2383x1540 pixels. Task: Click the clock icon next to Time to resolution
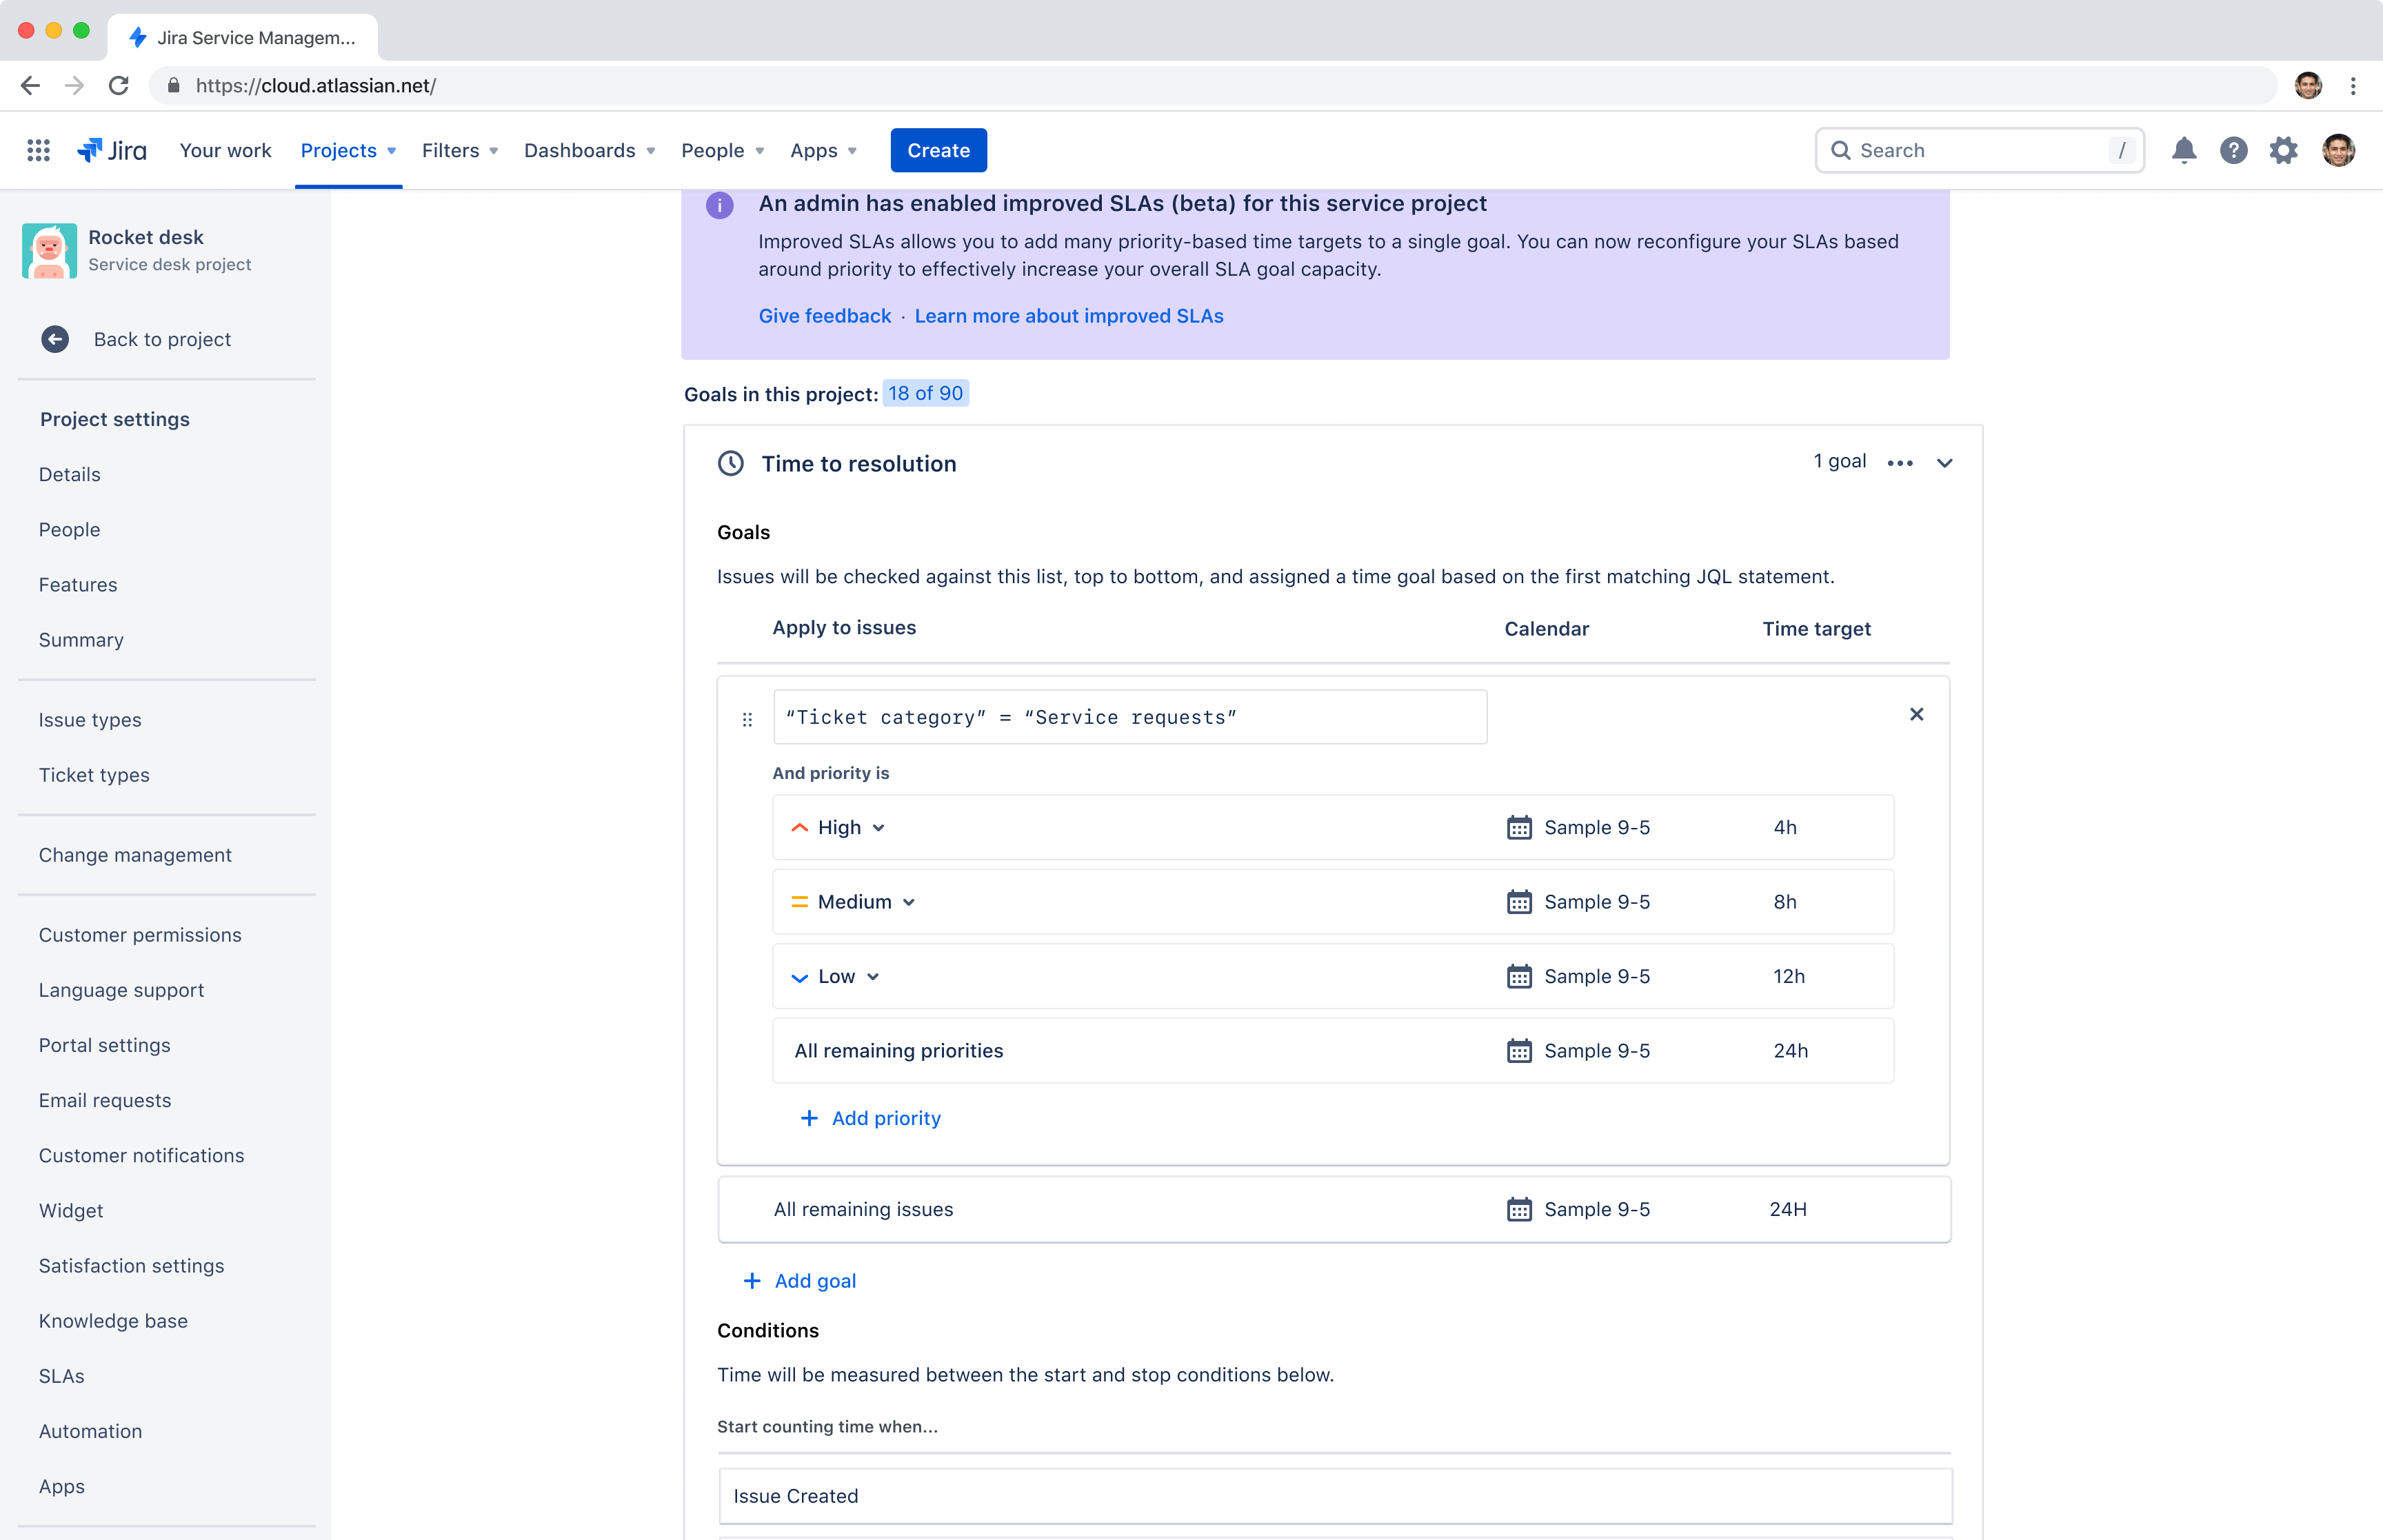(731, 463)
